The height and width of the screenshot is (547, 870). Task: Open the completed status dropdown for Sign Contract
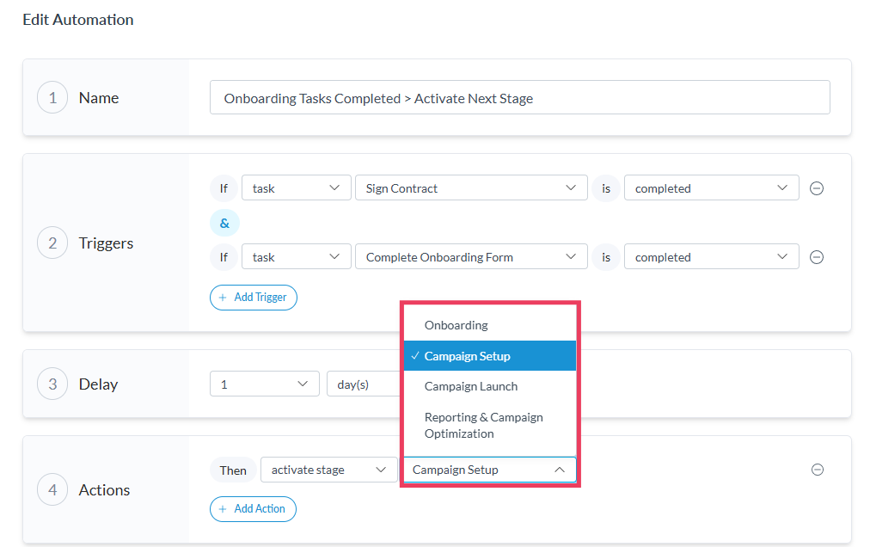[711, 187]
